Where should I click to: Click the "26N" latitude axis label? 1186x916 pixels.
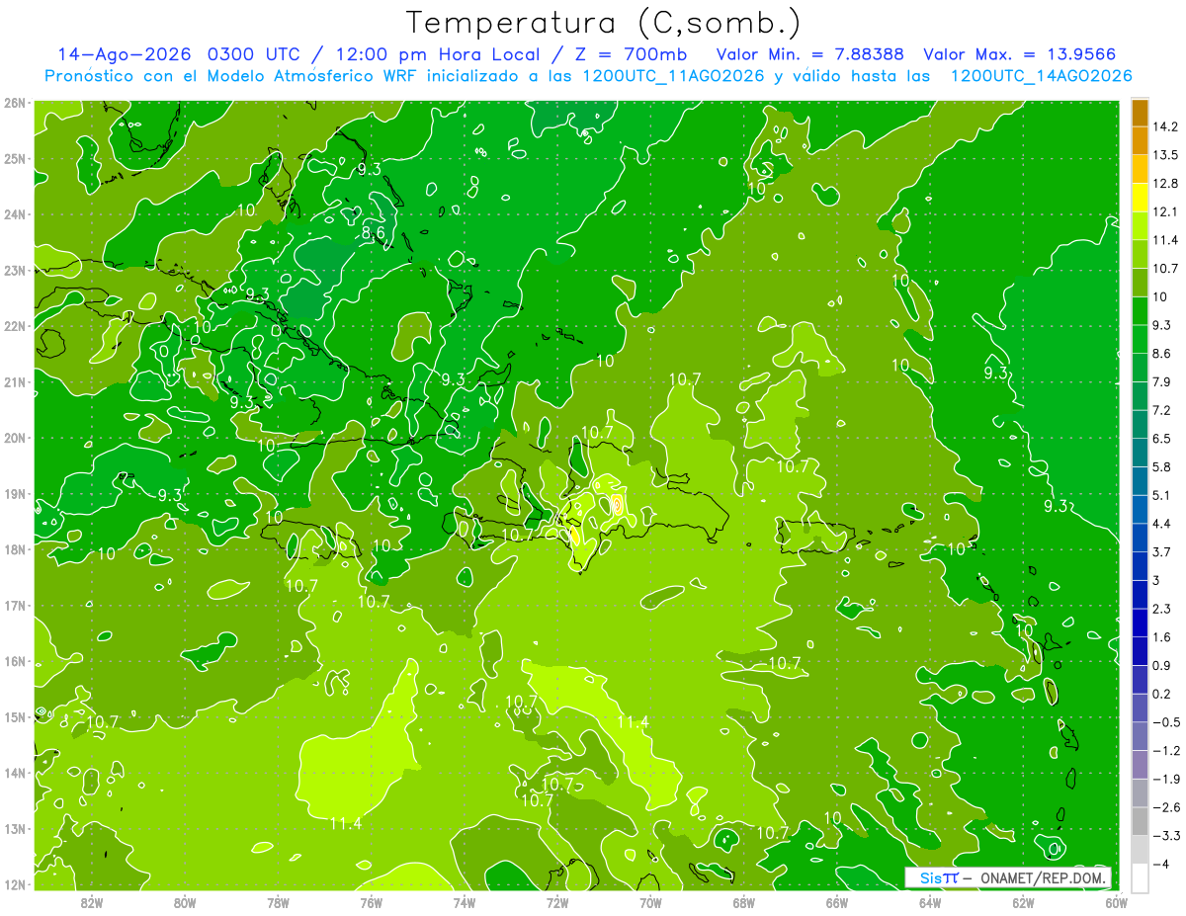click(15, 103)
